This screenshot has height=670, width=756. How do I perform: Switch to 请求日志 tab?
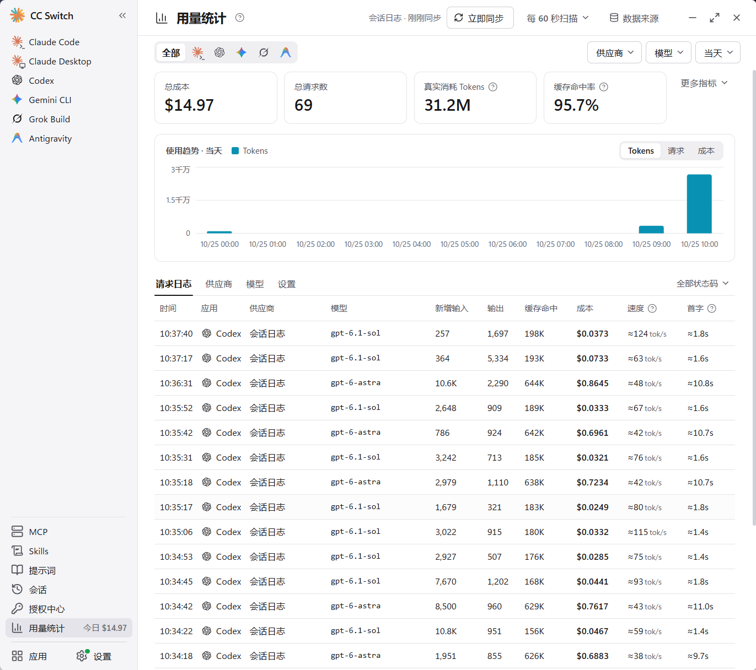point(174,284)
